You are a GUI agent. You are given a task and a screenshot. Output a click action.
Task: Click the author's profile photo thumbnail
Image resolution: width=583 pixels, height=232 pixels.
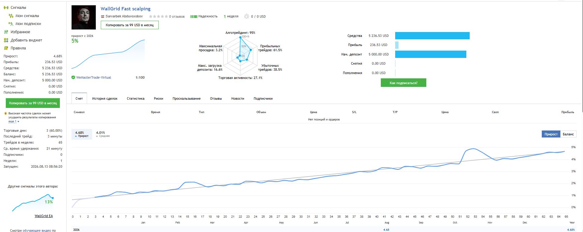tap(83, 17)
